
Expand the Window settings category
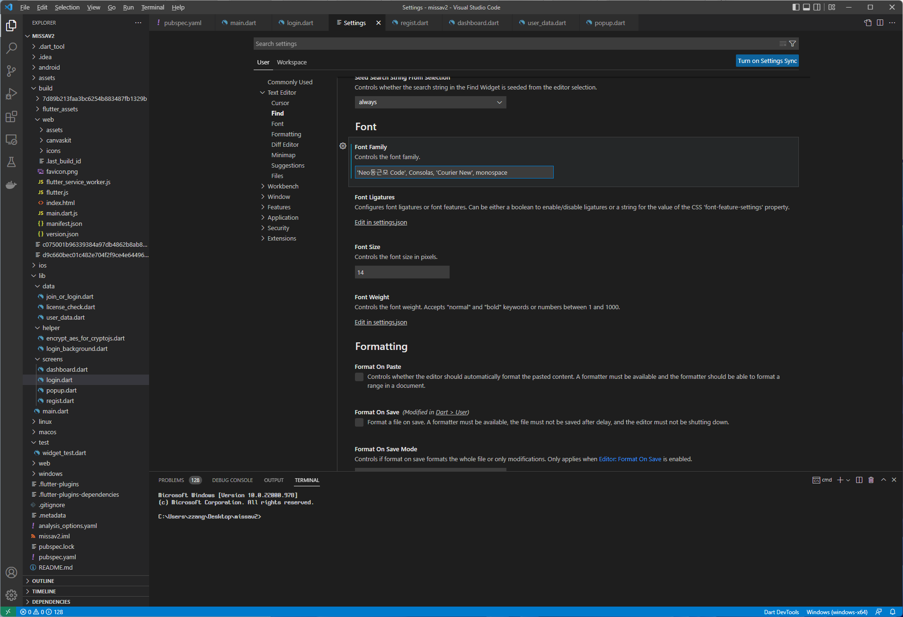point(278,197)
